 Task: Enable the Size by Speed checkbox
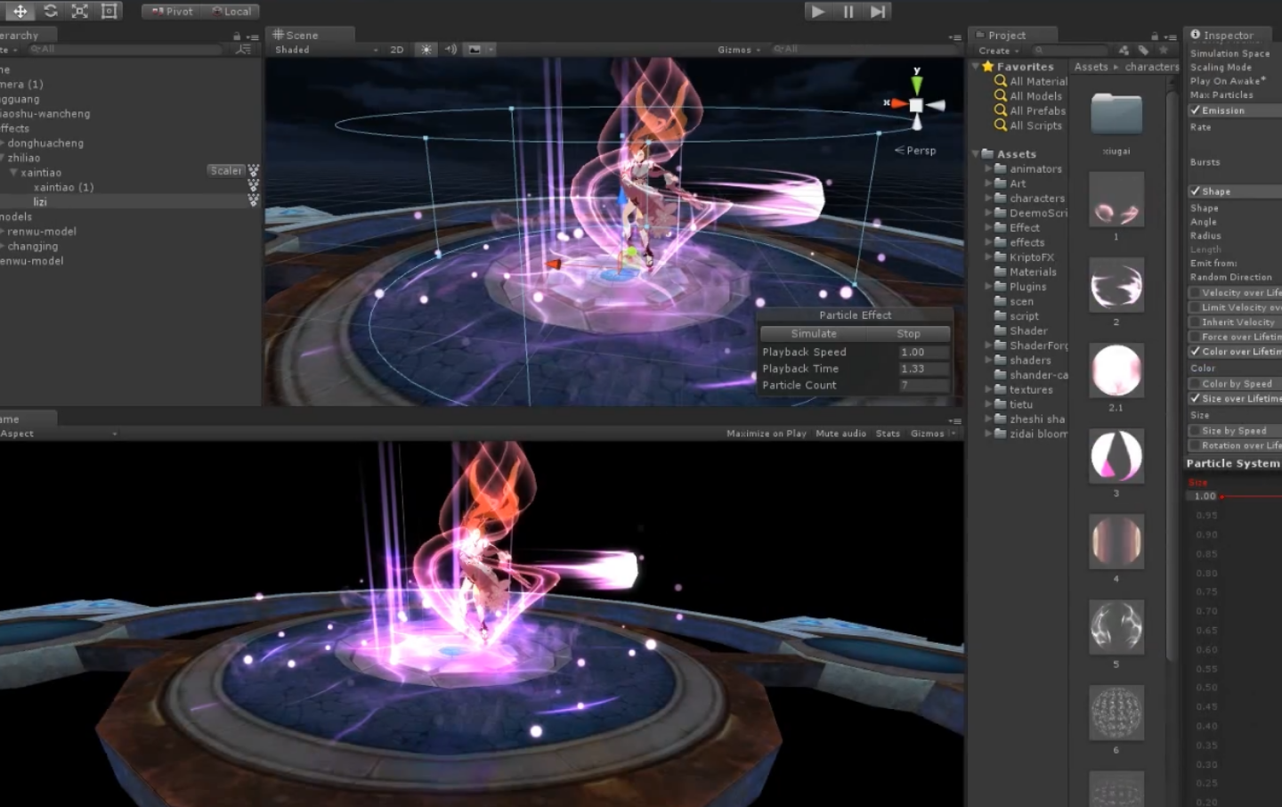1195,431
